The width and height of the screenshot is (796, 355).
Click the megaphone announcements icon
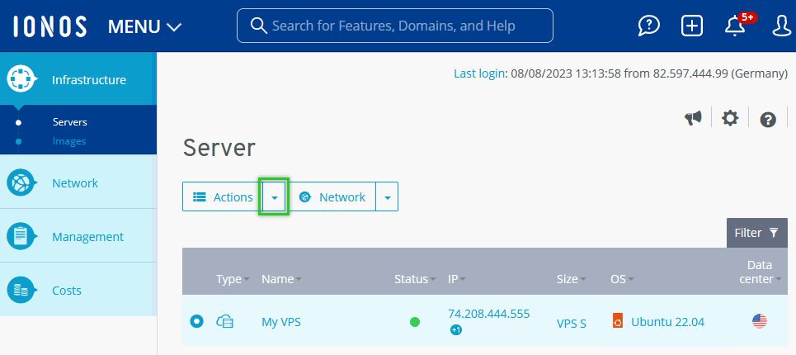[x=693, y=119]
